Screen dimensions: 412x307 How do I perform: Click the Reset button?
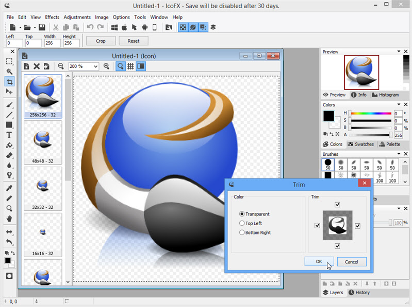point(134,41)
